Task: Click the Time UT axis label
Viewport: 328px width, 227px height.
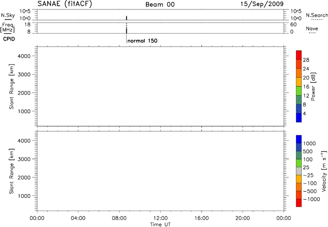Action: [160, 225]
